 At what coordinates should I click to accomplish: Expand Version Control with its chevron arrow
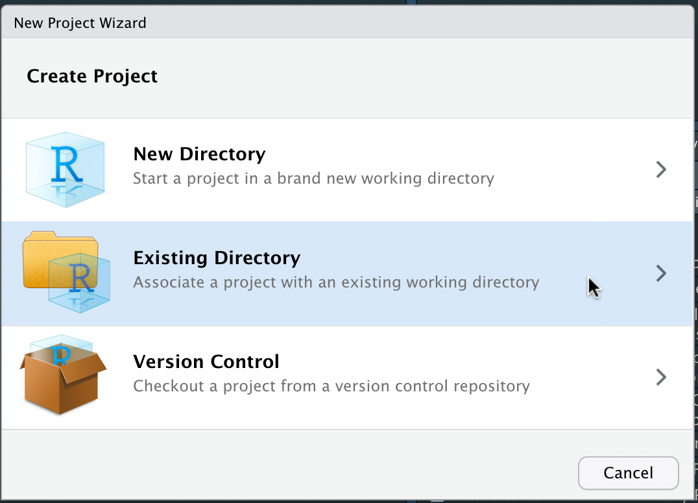click(660, 377)
